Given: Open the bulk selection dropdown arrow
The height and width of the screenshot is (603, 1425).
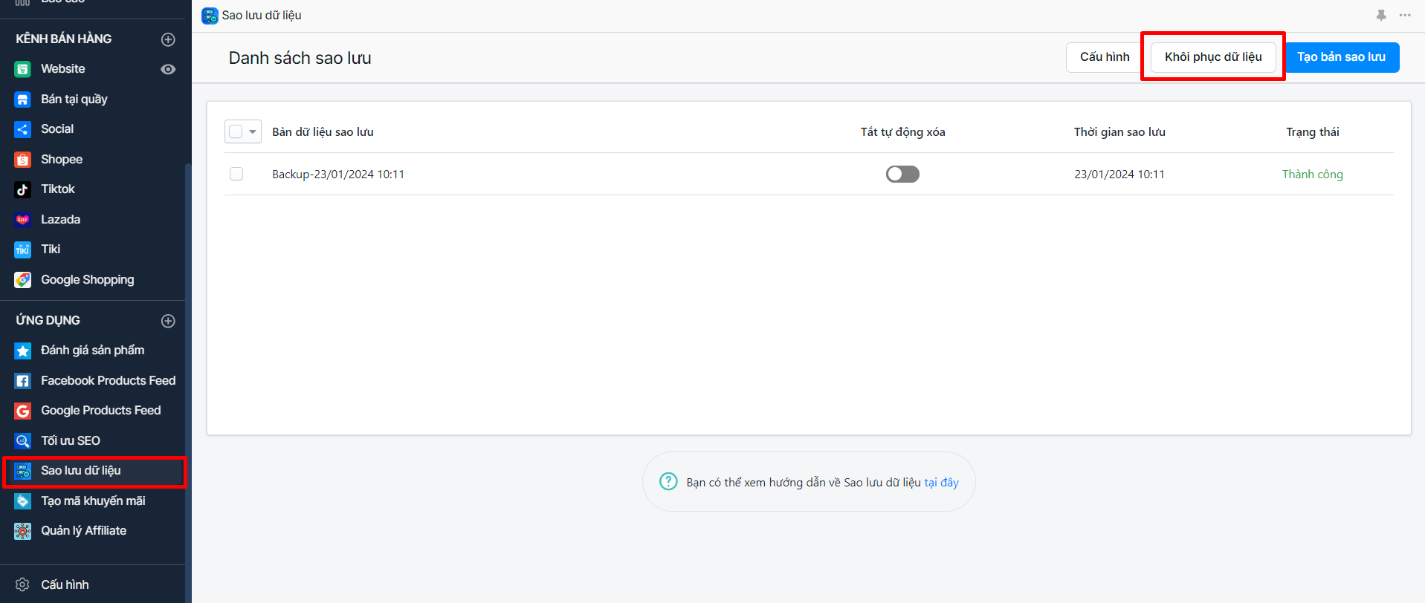Looking at the screenshot, I should click(x=253, y=131).
